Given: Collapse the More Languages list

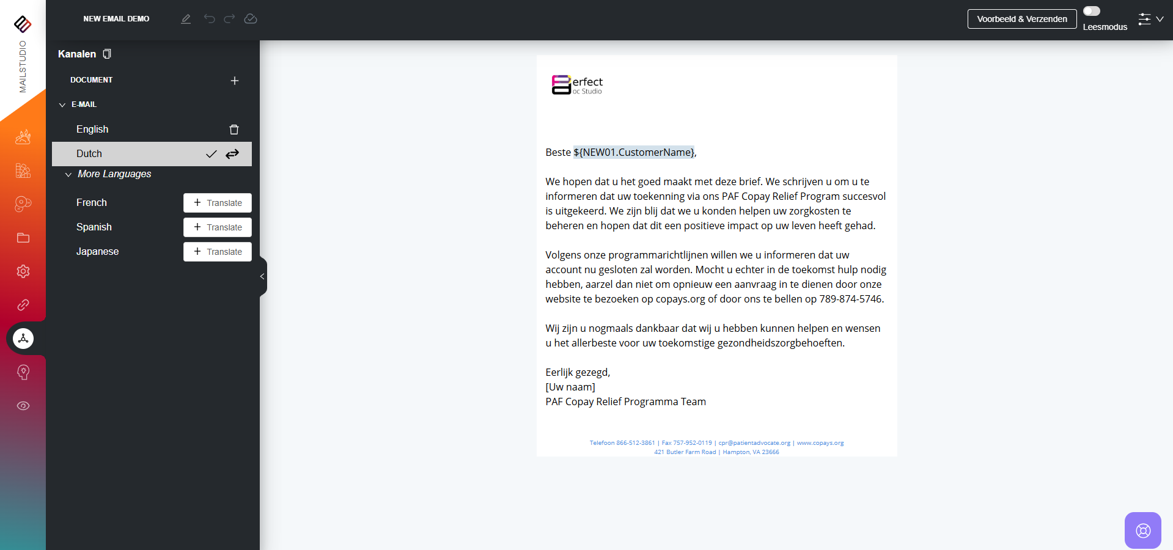Looking at the screenshot, I should click(x=68, y=175).
